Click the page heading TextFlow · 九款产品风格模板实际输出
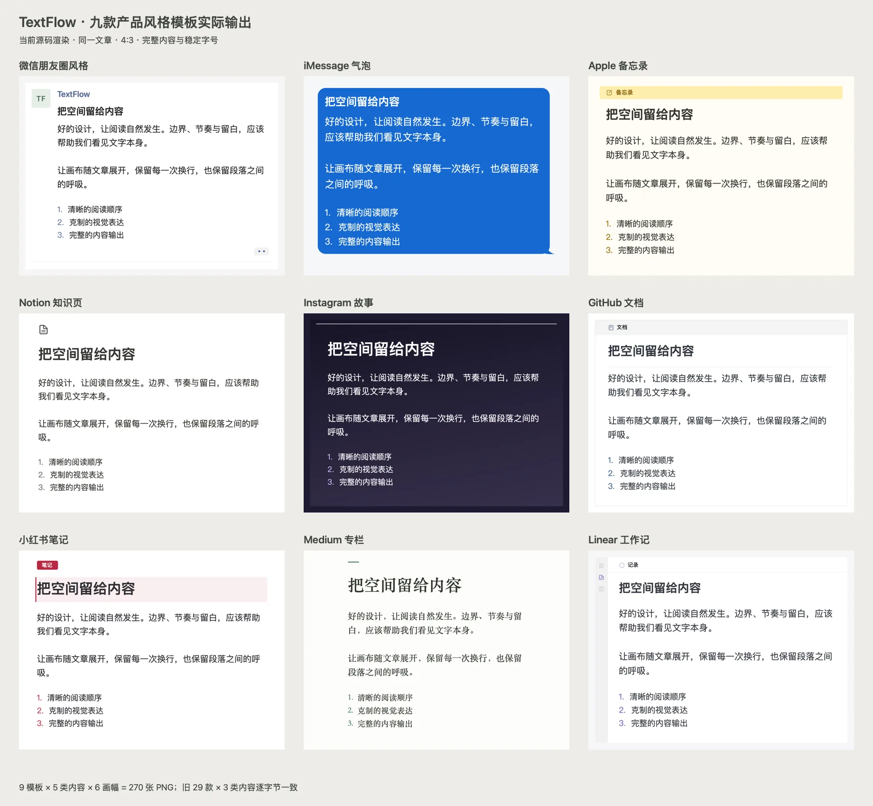 [135, 22]
